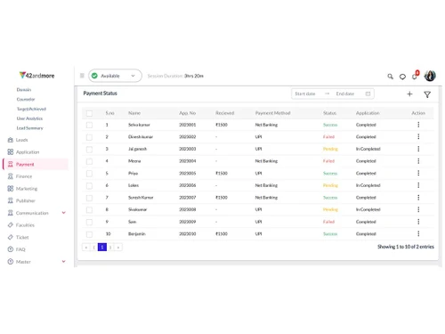Viewport: 445px width, 334px height.
Task: Open actions menu for Lokes row
Action: 418,185
